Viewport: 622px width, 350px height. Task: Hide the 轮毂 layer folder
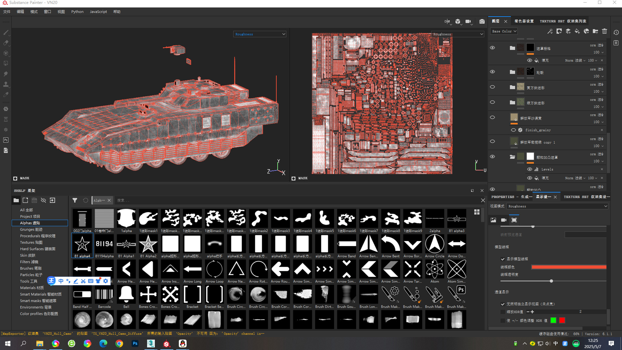click(x=492, y=72)
